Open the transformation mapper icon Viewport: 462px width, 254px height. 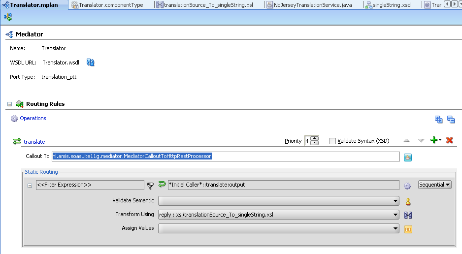pos(408,215)
